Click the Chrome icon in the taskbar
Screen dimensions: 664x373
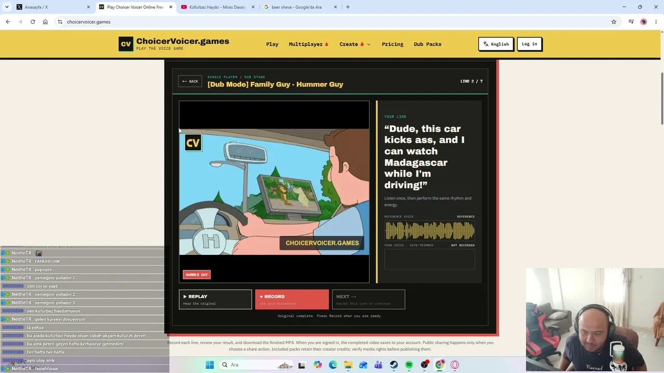click(x=439, y=365)
